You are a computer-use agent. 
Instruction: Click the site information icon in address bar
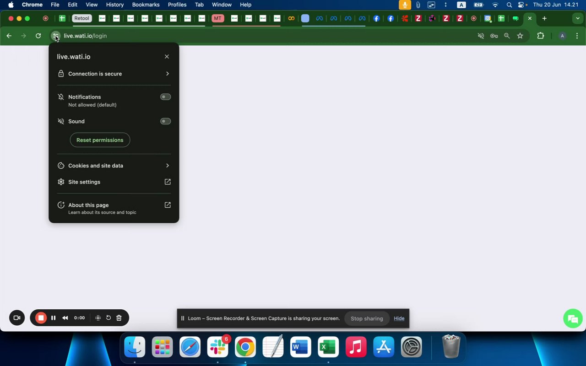55,36
